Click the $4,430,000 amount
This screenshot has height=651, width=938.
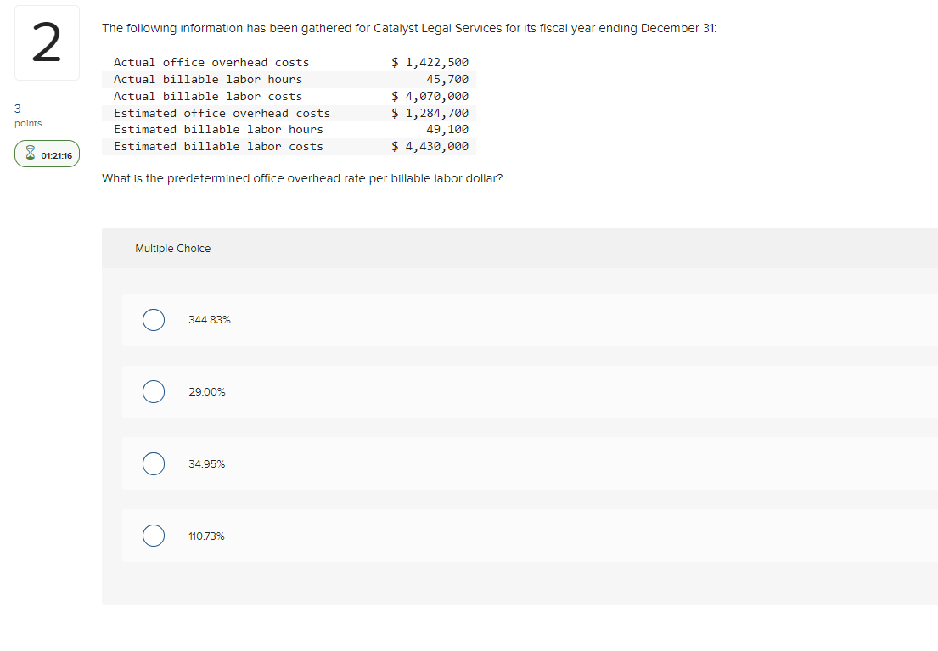430,147
